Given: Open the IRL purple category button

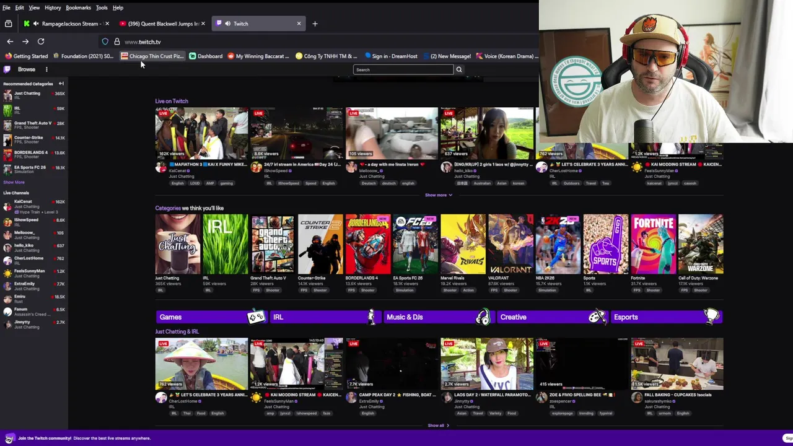Looking at the screenshot, I should (x=325, y=317).
